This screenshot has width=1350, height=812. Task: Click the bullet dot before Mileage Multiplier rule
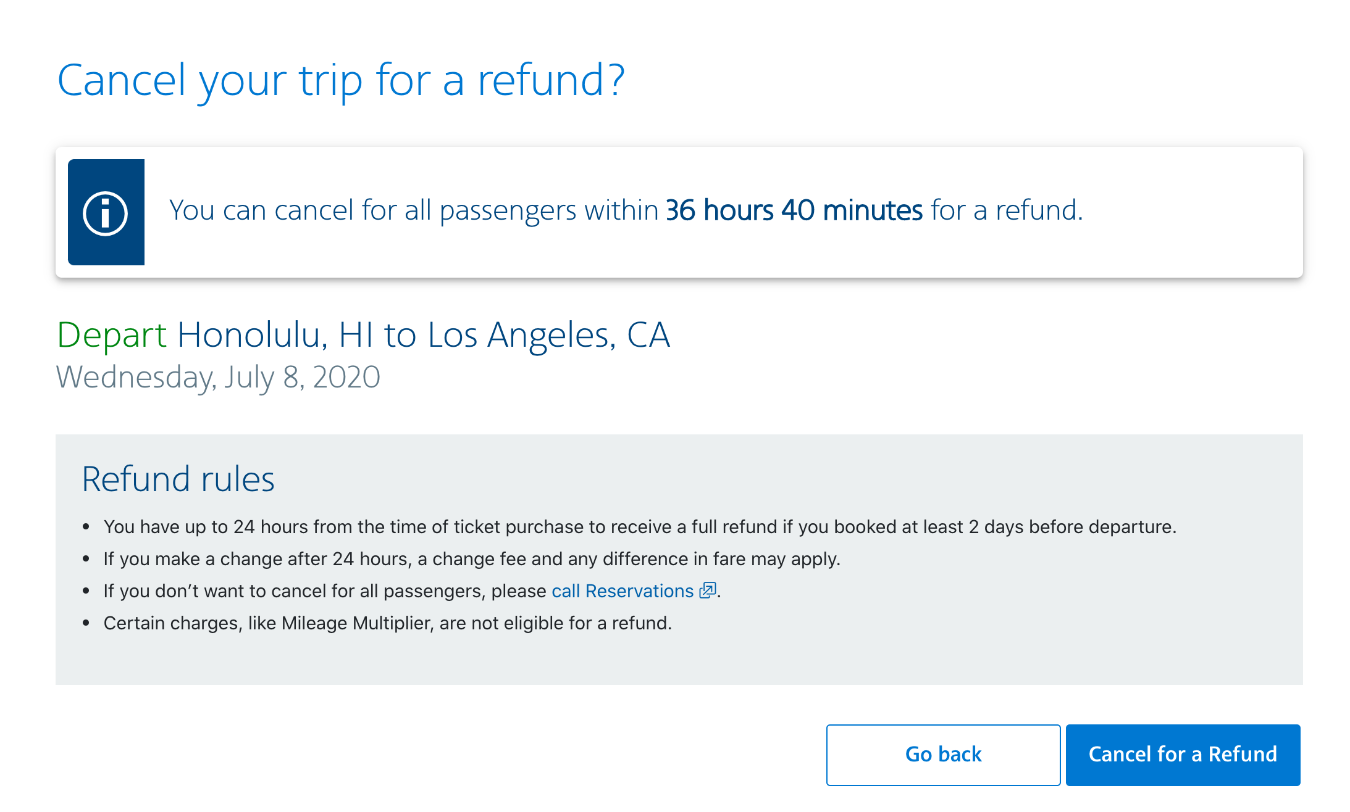tap(86, 623)
